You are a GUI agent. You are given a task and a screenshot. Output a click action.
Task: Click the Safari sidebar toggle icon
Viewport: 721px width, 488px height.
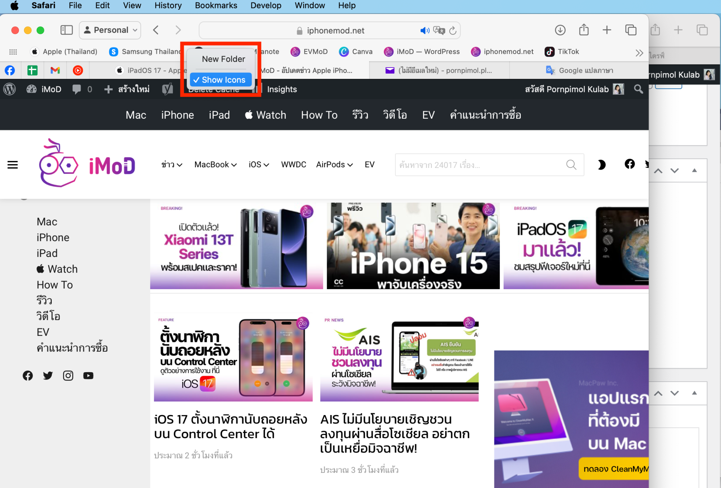tap(66, 30)
